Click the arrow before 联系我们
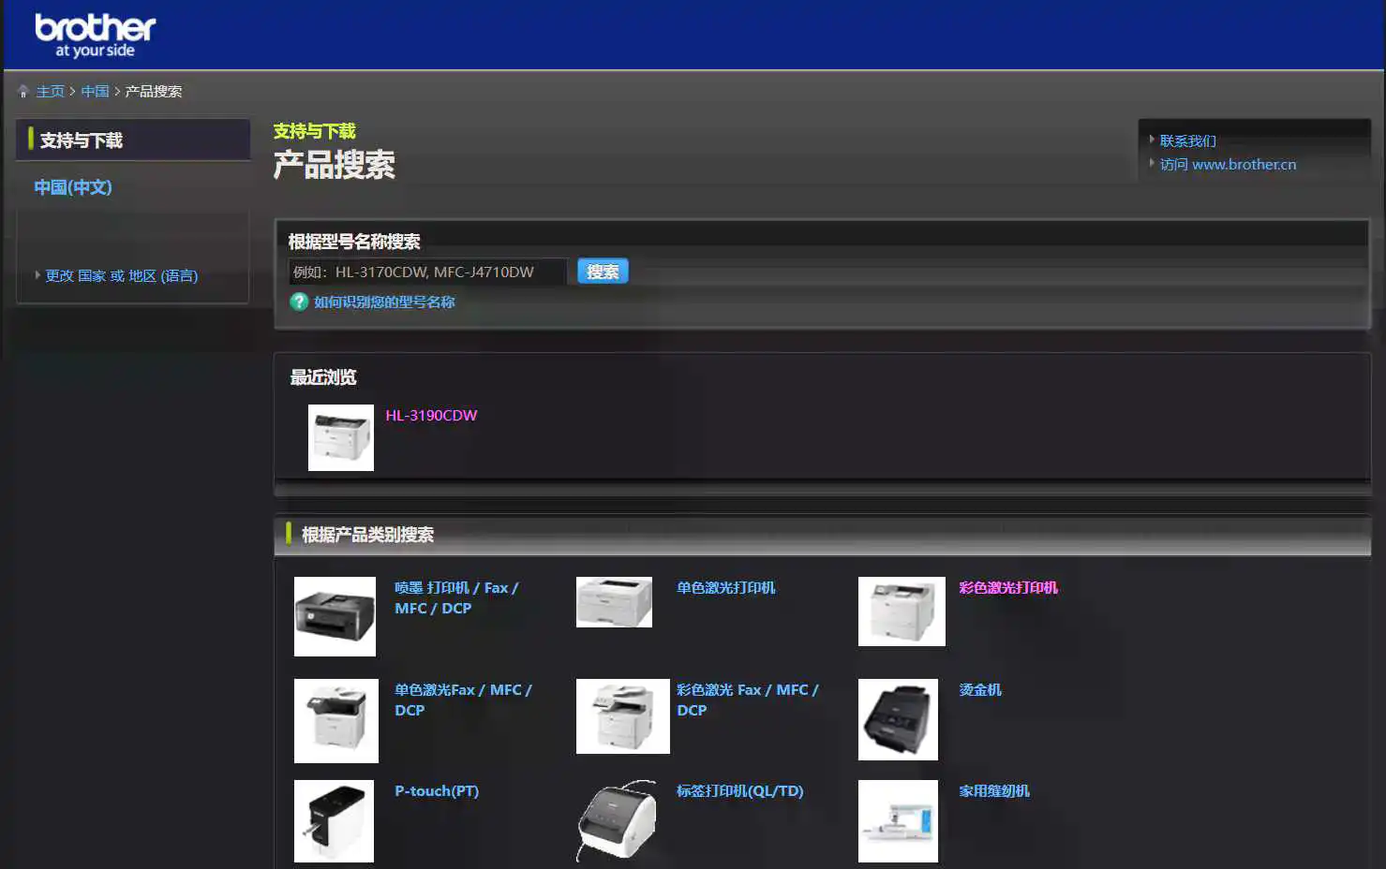Image resolution: width=1386 pixels, height=869 pixels. (1152, 140)
